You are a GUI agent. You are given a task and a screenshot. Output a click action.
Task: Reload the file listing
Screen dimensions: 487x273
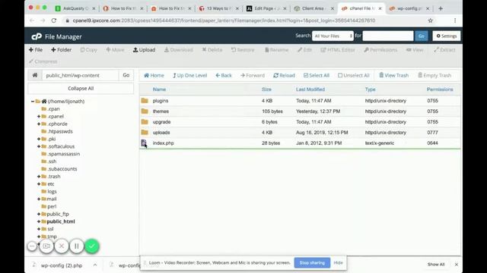click(284, 75)
